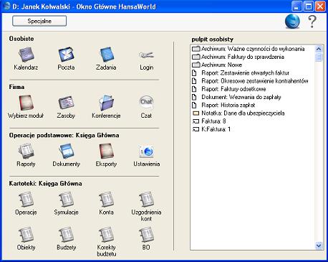Select Raport: Zestawienie otwartych faktur
Viewport: 328px width, 262px height.
241,73
